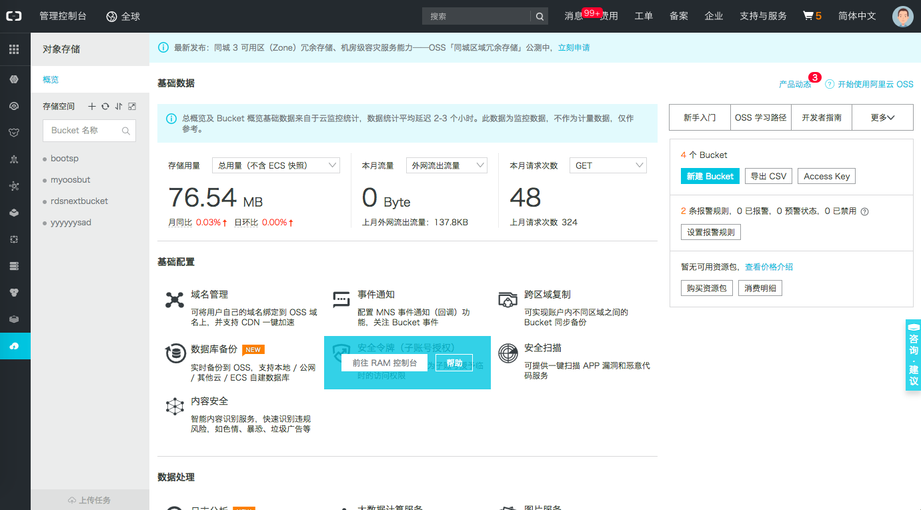The image size is (921, 510).
Task: Click the 设置报警规则 button
Action: click(711, 232)
